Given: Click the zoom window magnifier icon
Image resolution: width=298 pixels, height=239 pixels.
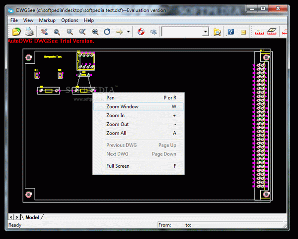Looking at the screenshot, I should coord(57,32).
